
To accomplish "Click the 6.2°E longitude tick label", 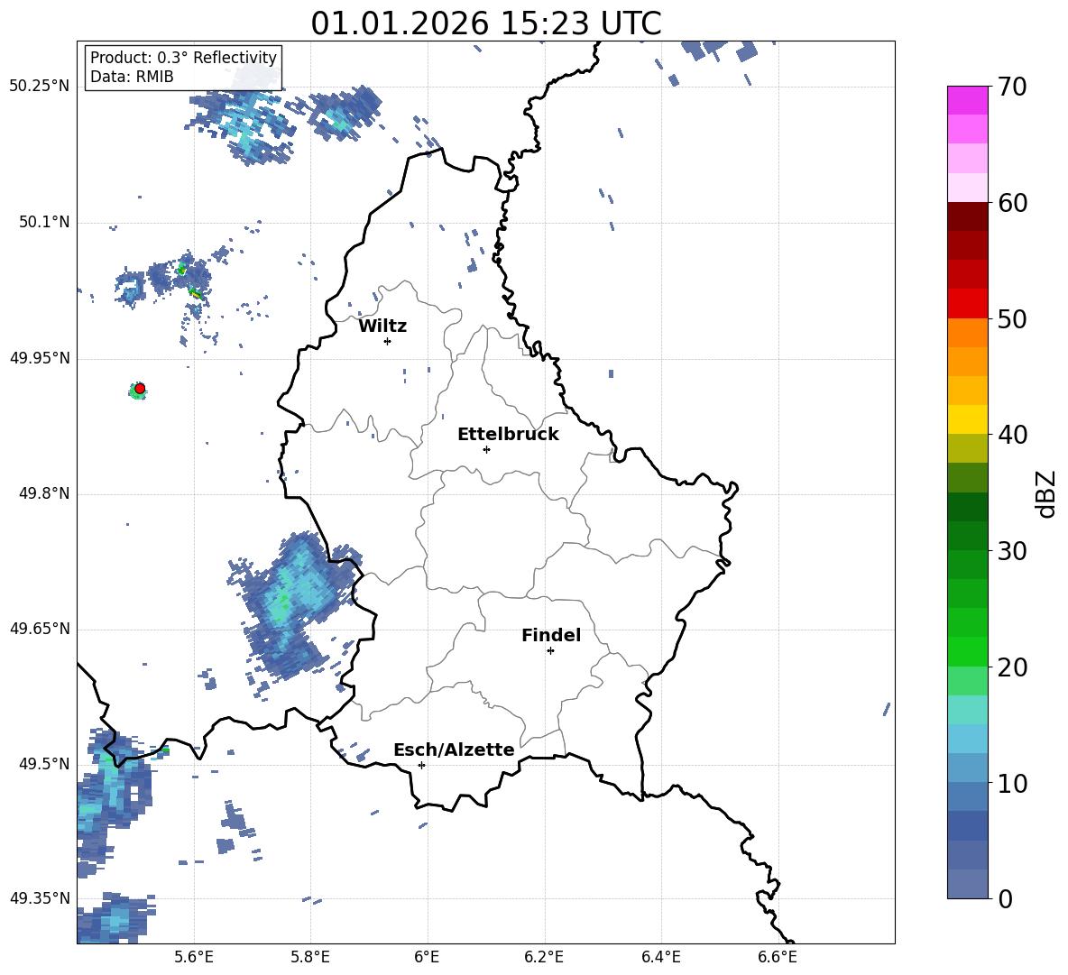I will coord(544,957).
